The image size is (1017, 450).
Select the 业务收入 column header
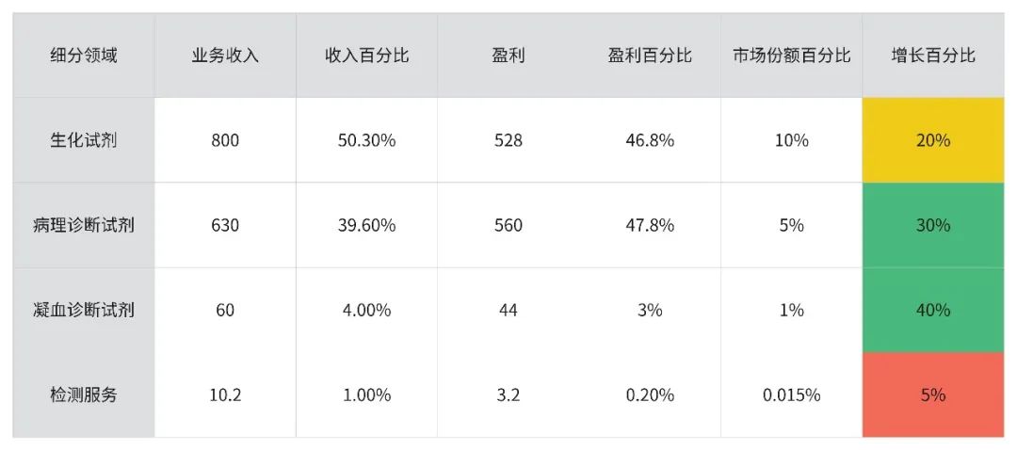[225, 56]
